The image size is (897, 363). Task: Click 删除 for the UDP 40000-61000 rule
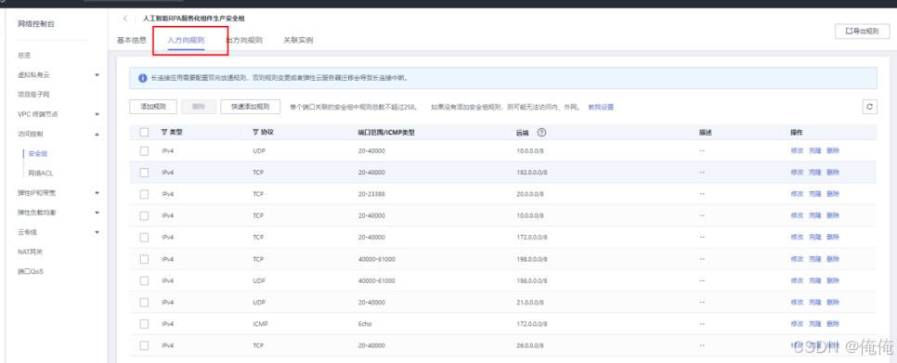click(x=832, y=280)
